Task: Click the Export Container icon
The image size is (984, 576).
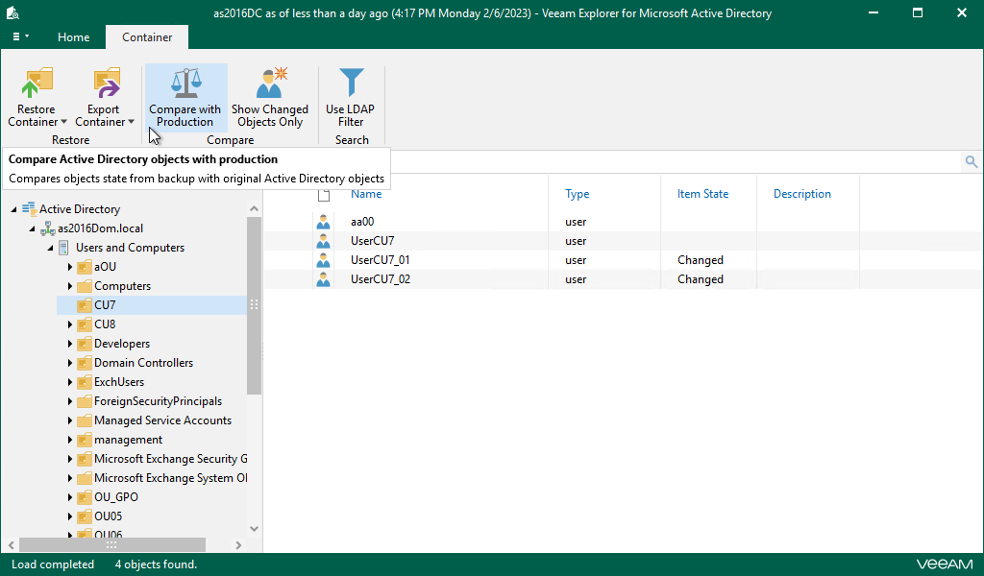Action: (x=106, y=84)
